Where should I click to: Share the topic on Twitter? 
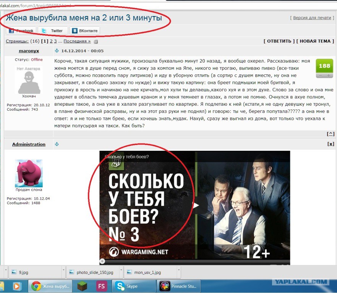[53, 31]
